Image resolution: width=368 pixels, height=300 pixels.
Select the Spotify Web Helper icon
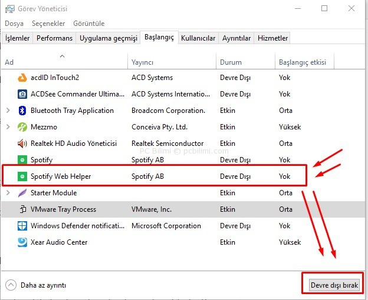coord(22,176)
